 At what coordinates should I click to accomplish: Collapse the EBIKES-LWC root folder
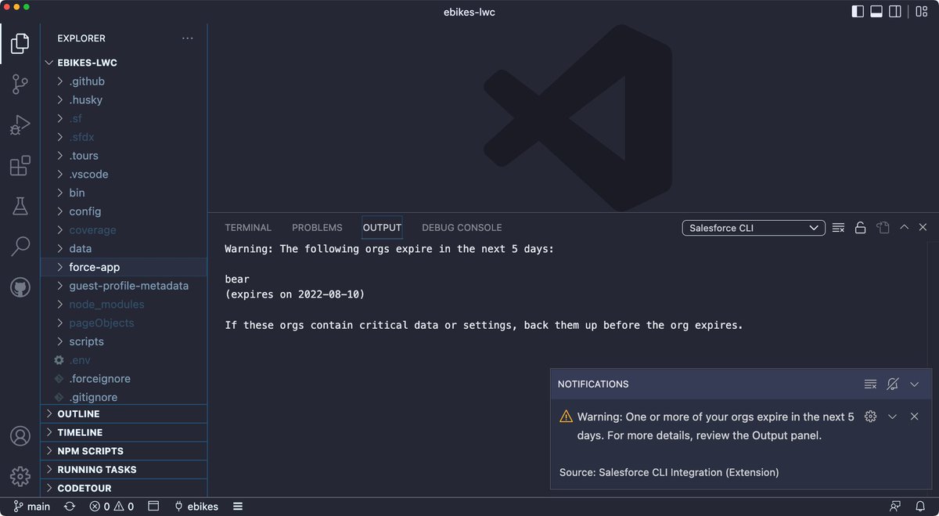124,63
